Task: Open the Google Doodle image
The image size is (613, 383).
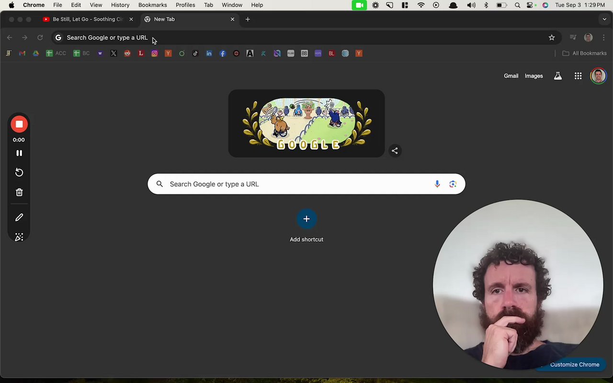Action: point(306,124)
